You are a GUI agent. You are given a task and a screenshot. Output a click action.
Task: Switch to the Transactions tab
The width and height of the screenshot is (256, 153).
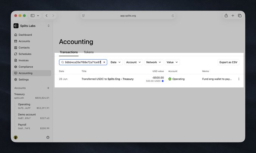(69, 52)
